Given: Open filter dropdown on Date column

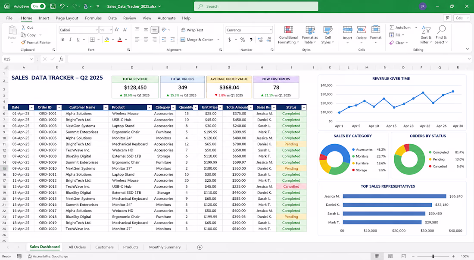Looking at the screenshot, I should (31, 108).
